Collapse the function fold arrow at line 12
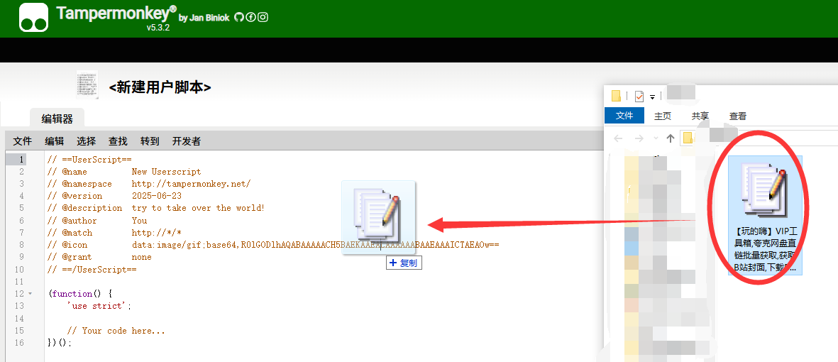 point(30,294)
